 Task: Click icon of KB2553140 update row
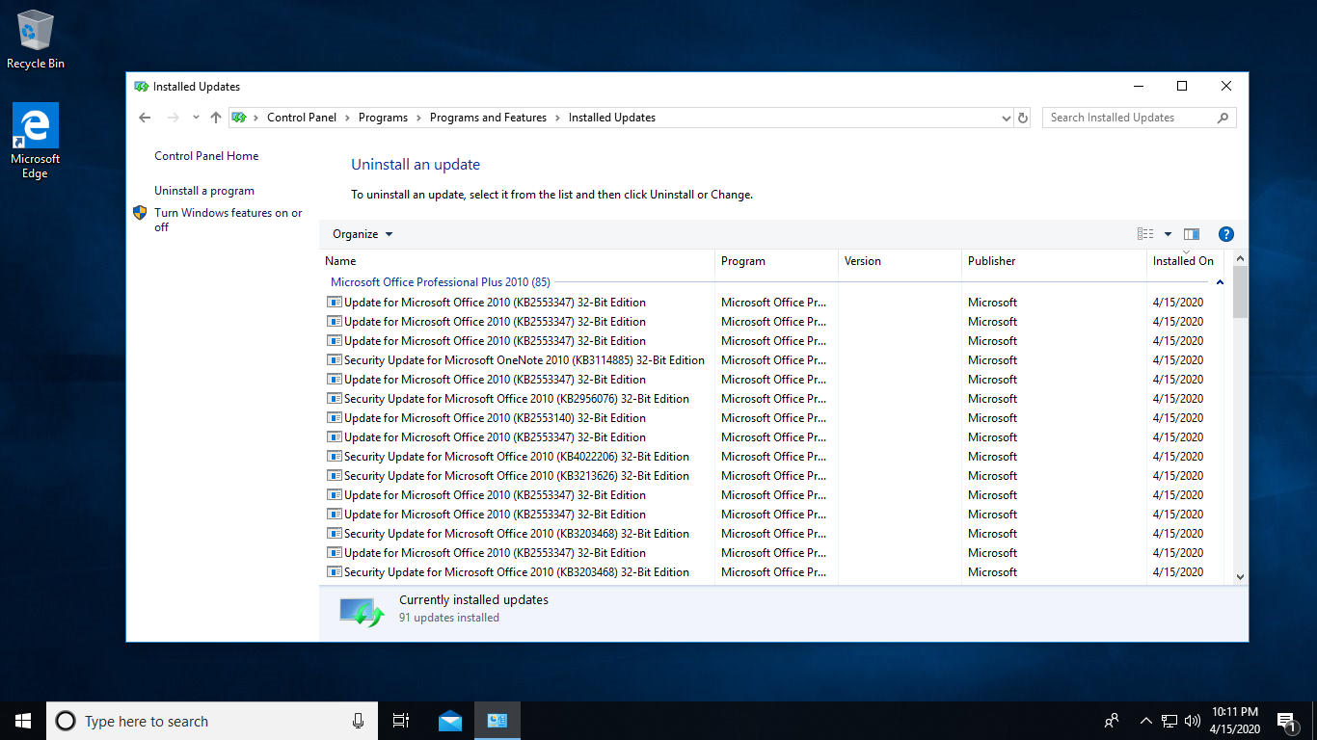(335, 418)
